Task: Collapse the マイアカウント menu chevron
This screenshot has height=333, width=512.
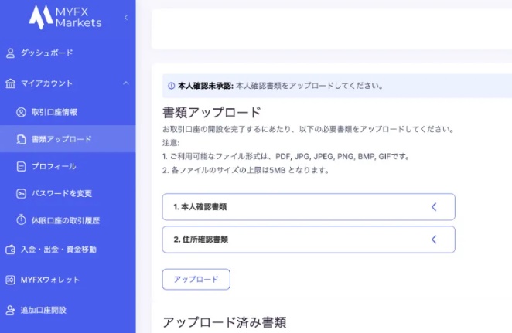Action: pos(126,83)
